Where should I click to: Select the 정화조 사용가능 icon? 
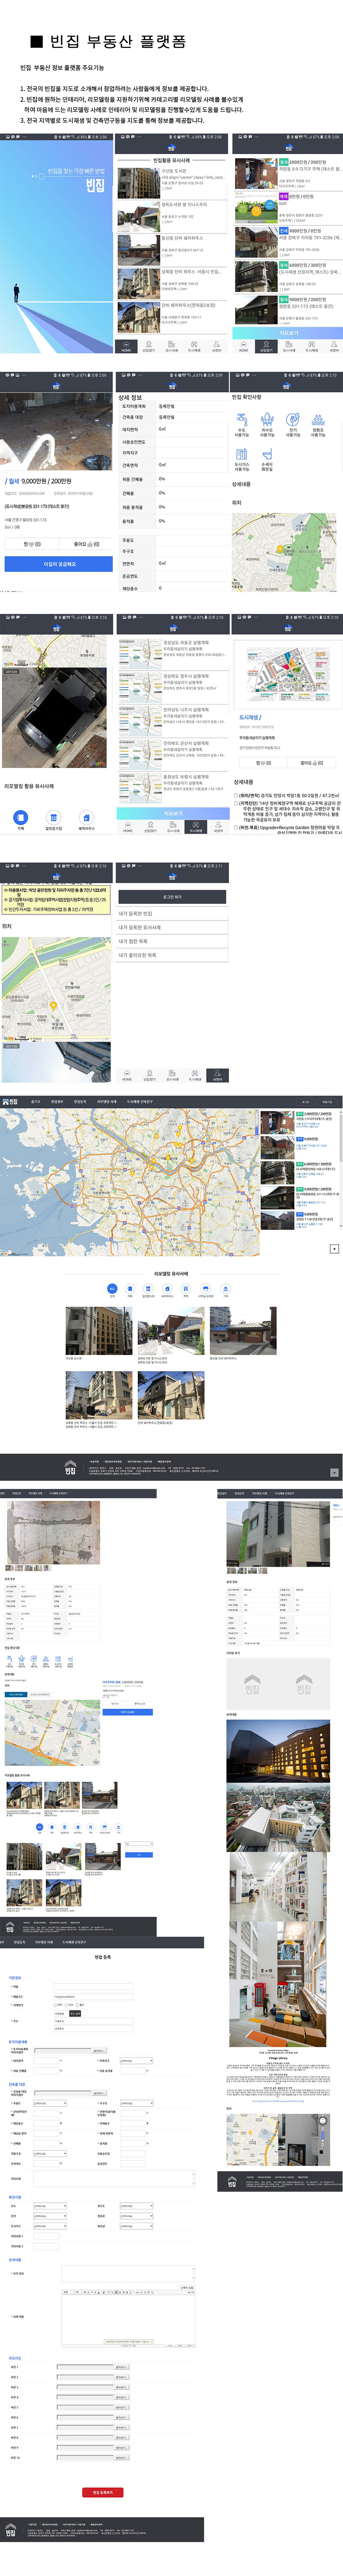click(318, 425)
